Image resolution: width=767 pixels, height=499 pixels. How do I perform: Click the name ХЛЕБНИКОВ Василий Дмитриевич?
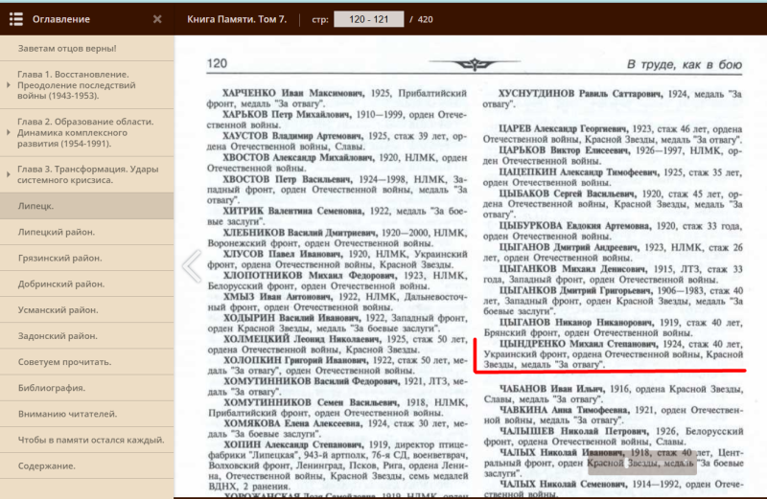pos(300,233)
